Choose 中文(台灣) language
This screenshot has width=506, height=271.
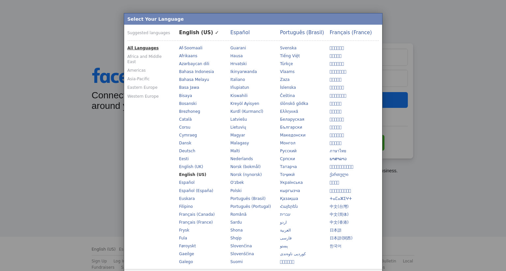(x=339, y=207)
